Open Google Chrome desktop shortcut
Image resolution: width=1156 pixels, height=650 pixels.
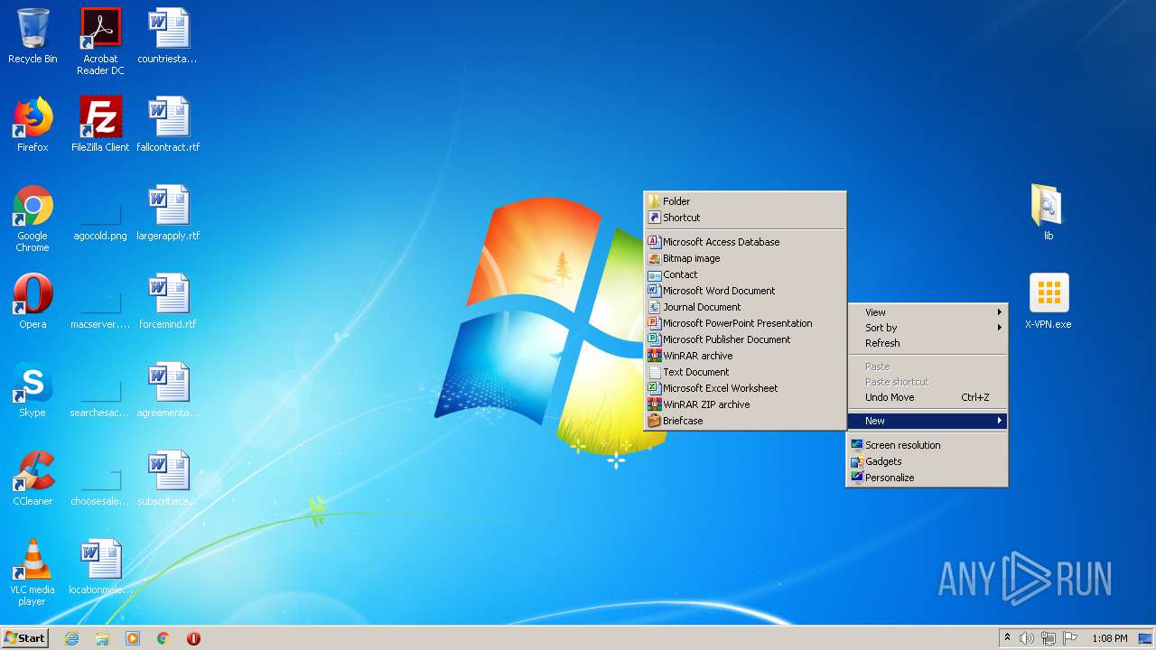tap(33, 218)
